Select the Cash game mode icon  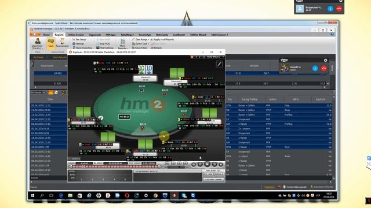[50, 43]
